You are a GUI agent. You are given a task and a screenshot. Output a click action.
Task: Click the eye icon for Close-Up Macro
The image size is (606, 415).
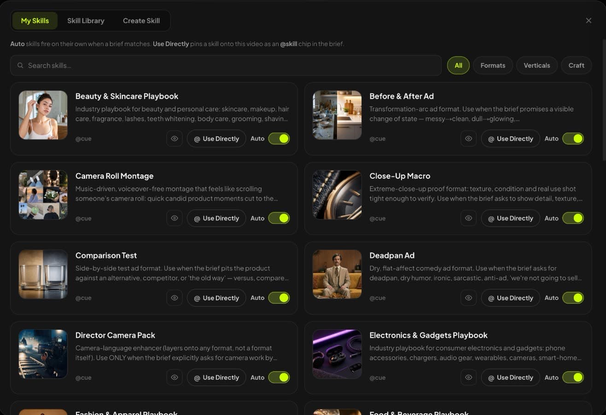[x=468, y=218]
